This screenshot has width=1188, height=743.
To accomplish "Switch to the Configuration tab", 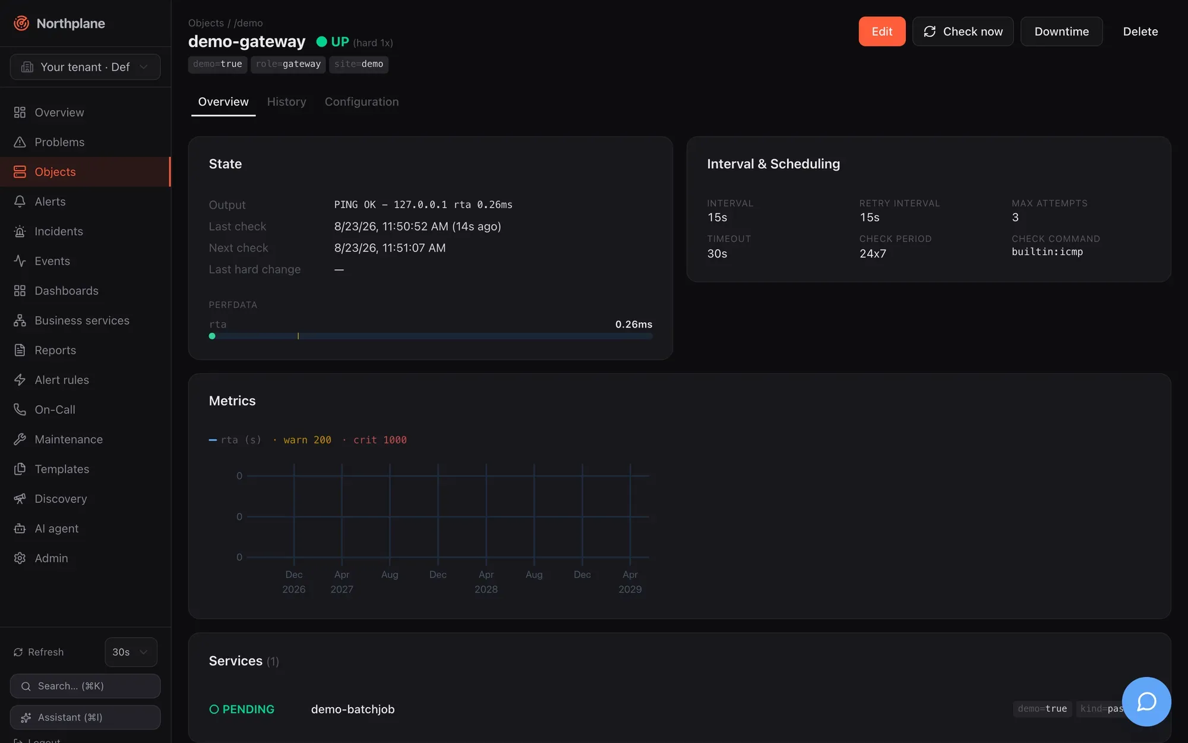I will (362, 102).
